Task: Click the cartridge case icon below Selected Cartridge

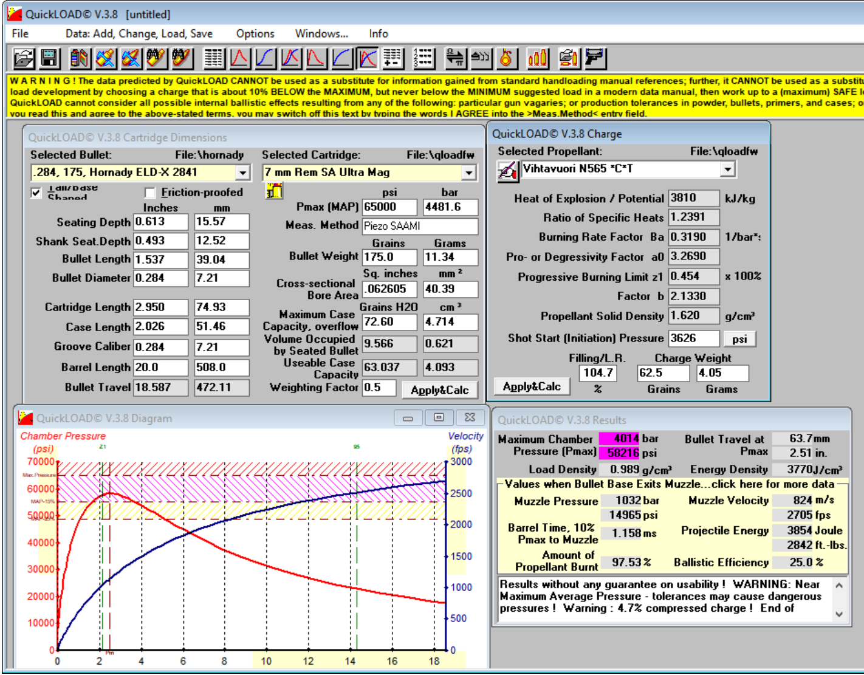Action: click(274, 191)
